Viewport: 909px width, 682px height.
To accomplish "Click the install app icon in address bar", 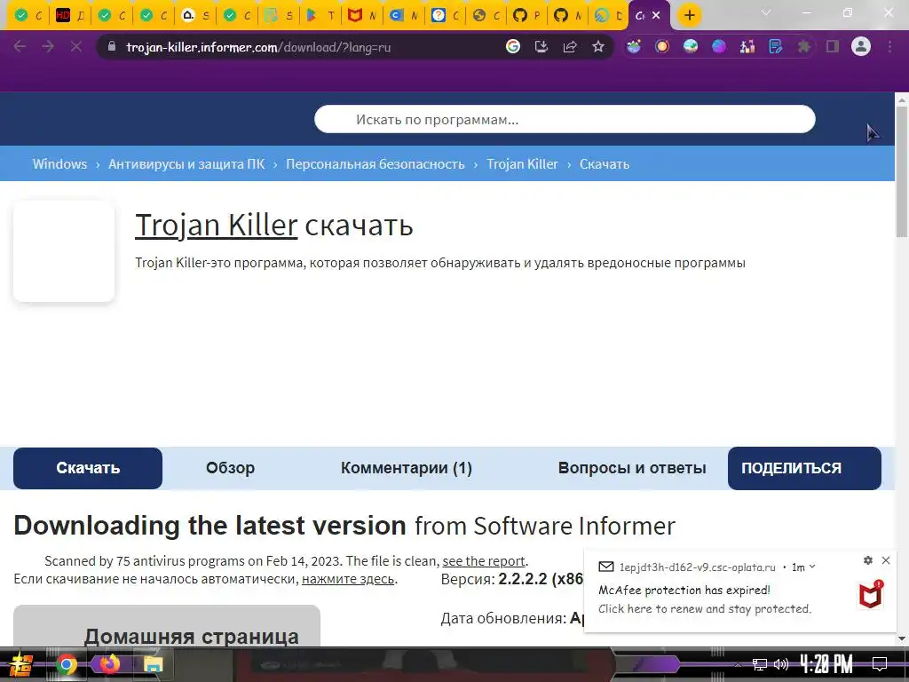I will point(541,46).
